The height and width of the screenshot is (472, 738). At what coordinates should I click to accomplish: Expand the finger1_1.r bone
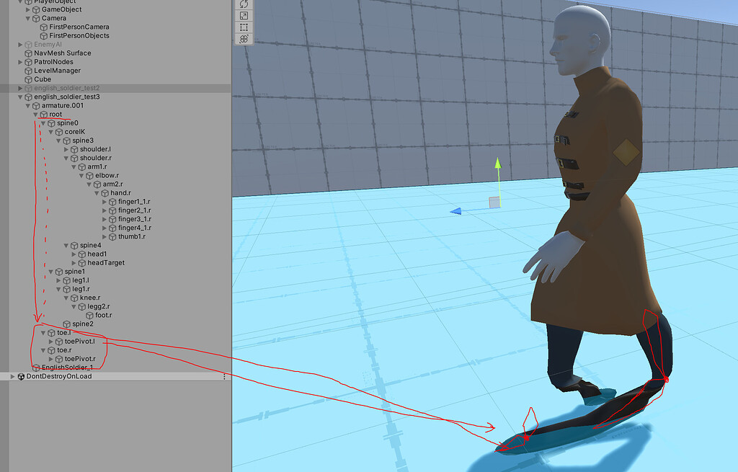click(x=105, y=202)
